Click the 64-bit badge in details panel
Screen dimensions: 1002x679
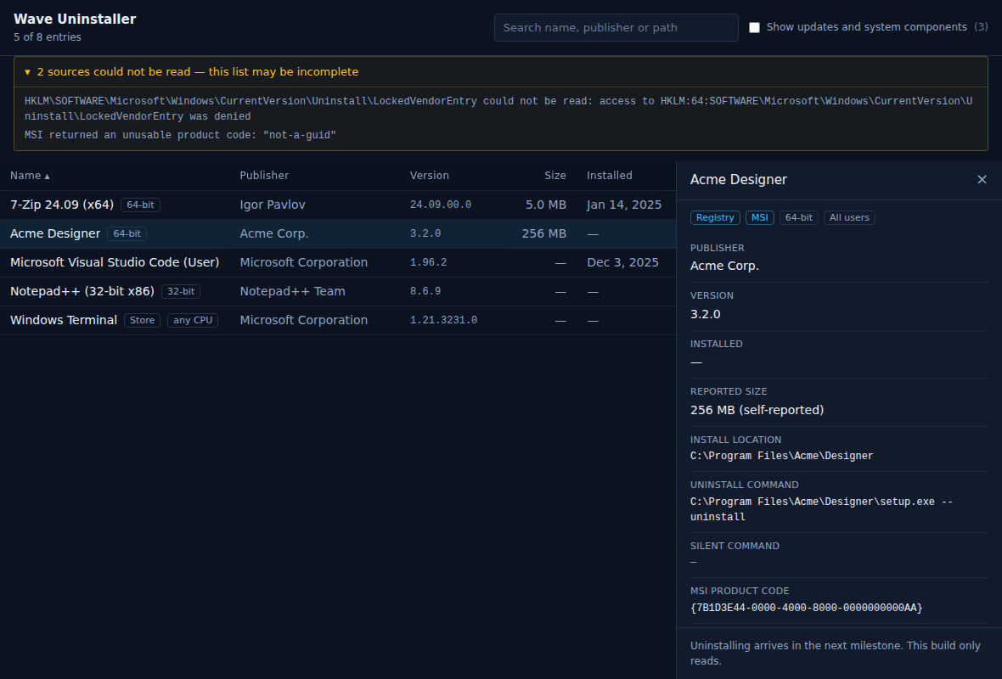tap(798, 218)
